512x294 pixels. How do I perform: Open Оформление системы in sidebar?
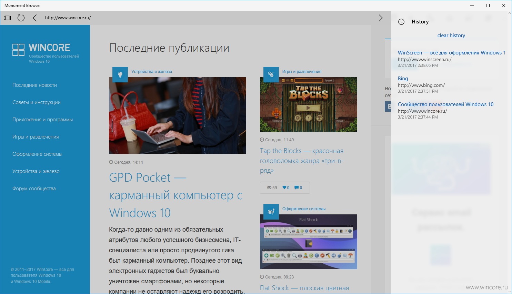(37, 154)
